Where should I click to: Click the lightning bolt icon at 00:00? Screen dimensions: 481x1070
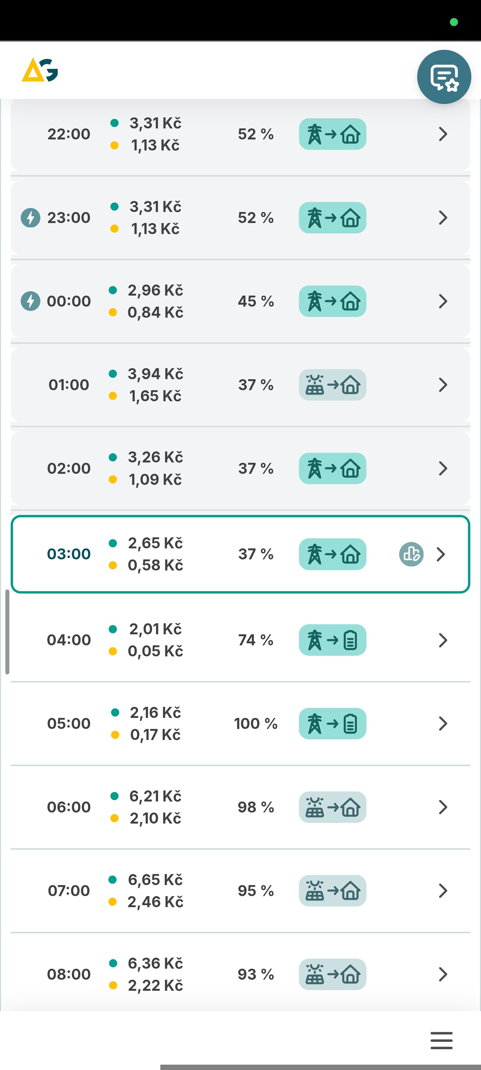(31, 301)
